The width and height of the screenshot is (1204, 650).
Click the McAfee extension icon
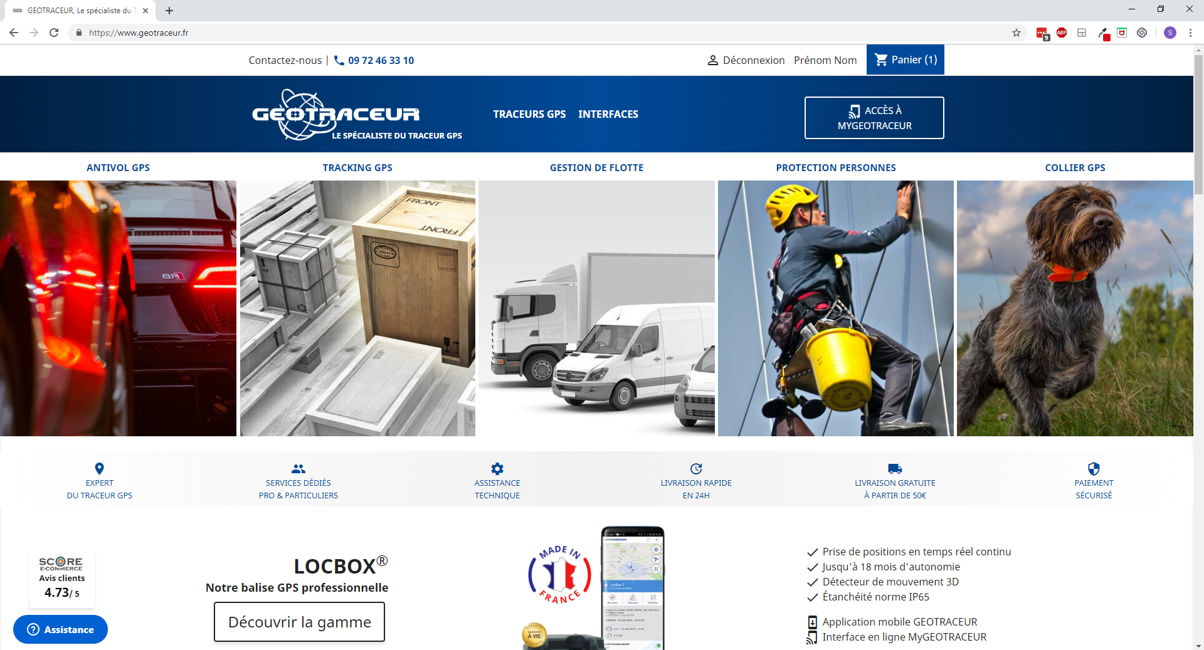[1122, 33]
